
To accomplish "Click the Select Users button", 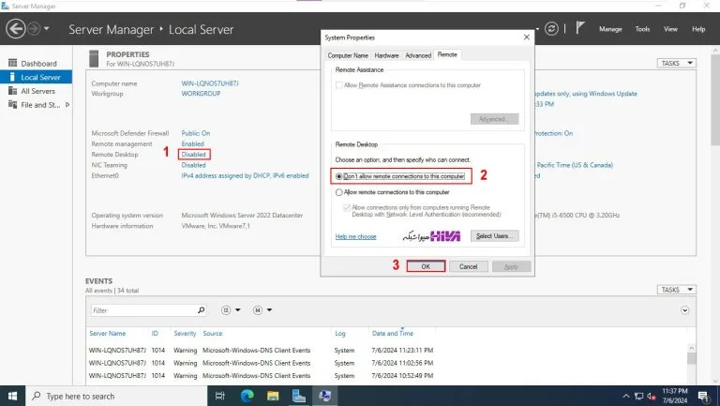I will [x=495, y=235].
